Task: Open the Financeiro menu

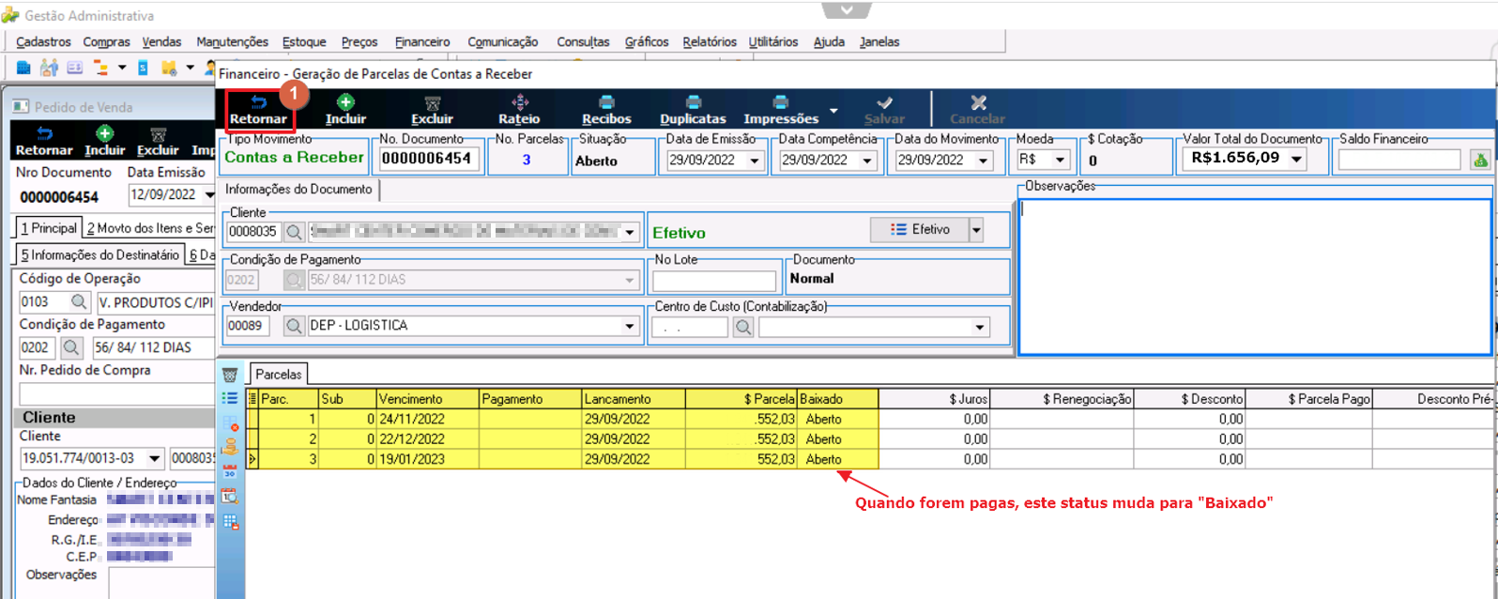Action: (x=422, y=41)
